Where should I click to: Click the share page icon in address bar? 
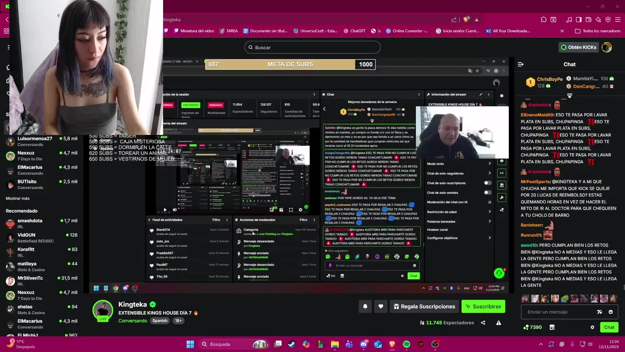pos(454,20)
